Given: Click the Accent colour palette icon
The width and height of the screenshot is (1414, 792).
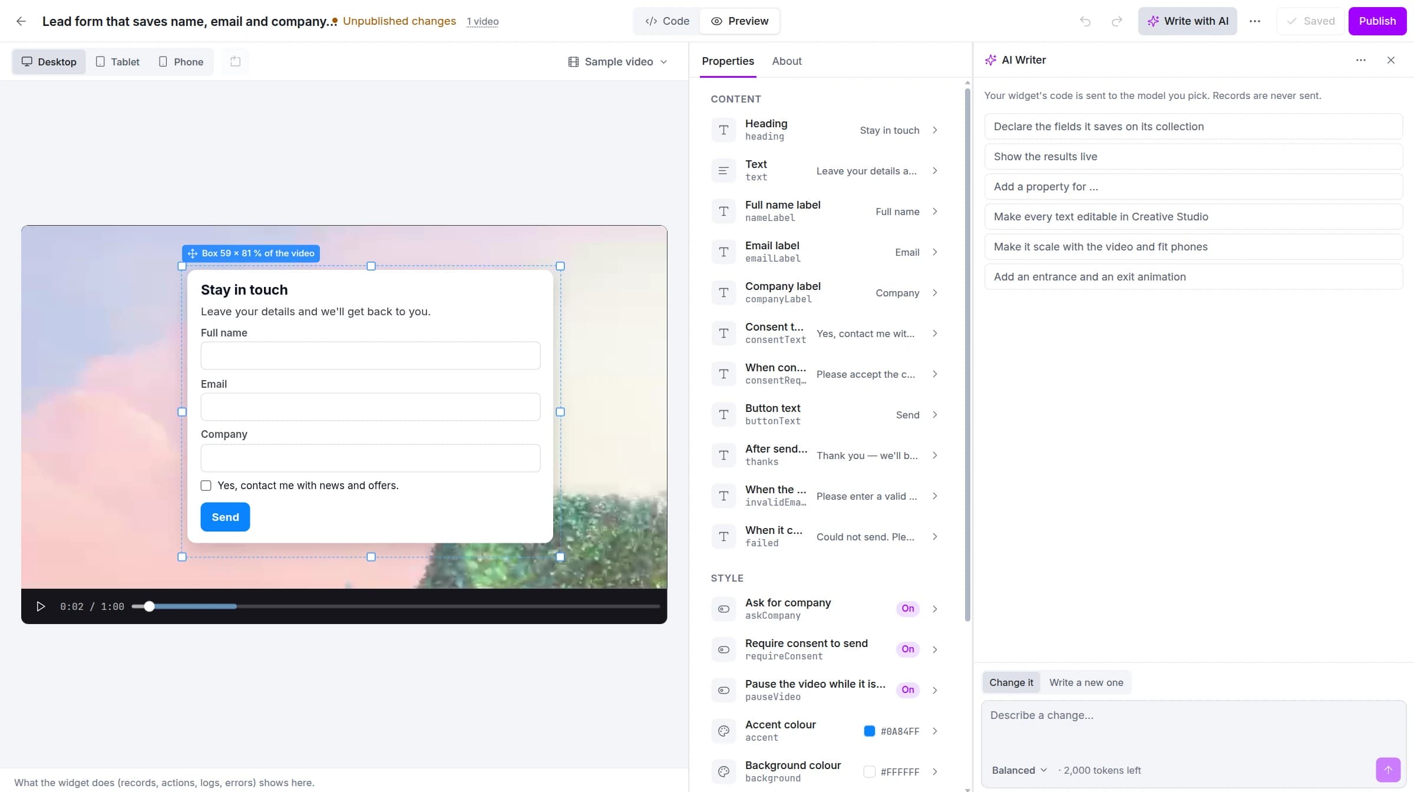Looking at the screenshot, I should 723,731.
